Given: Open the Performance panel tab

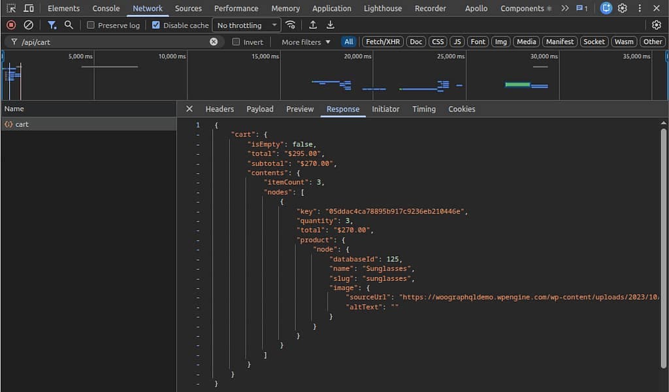Looking at the screenshot, I should [x=237, y=8].
